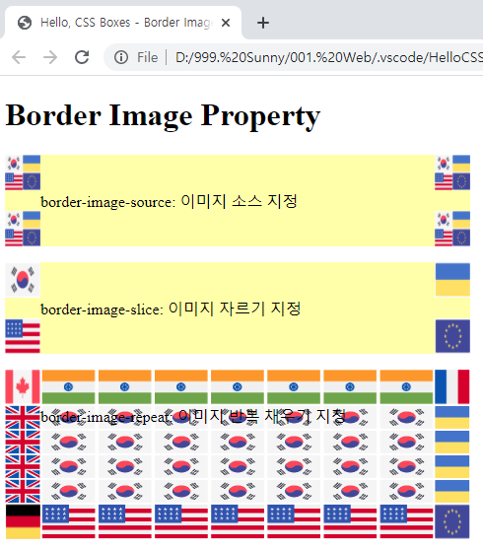Close the Hello, CSS Boxes tab

pos(226,23)
